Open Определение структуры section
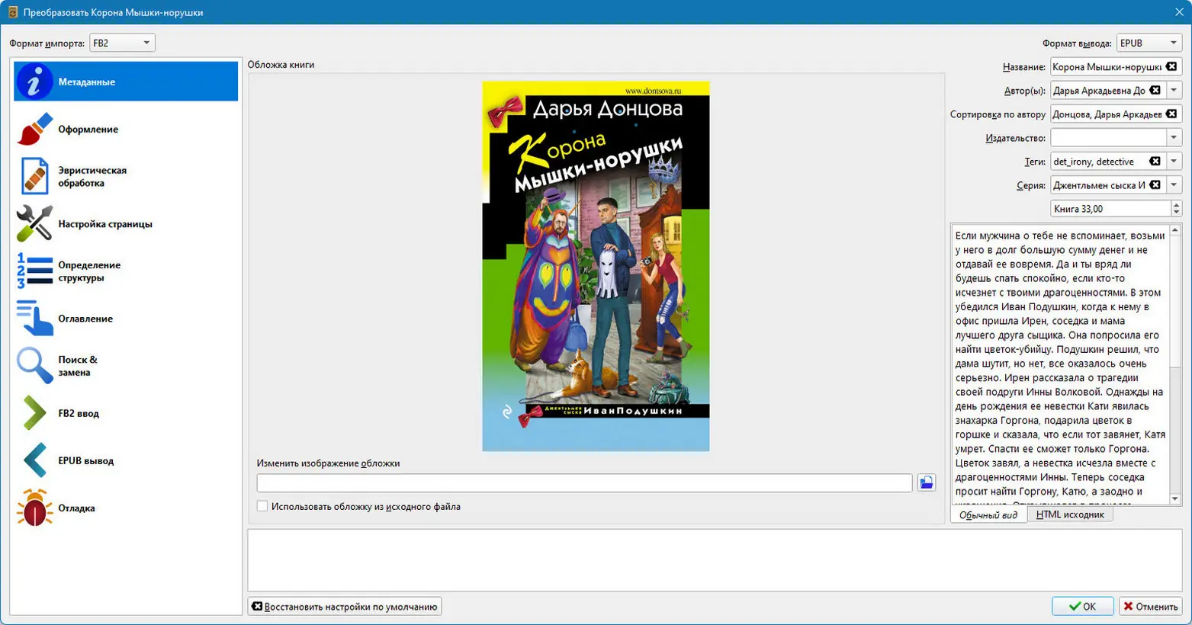1192x625 pixels. tap(126, 271)
